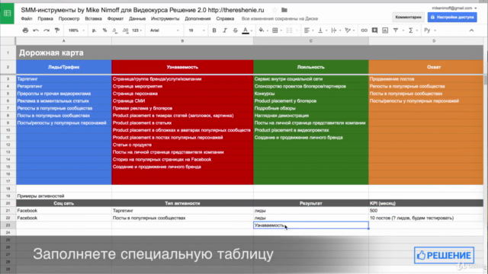Click the filter funnel icon
This screenshot has height=274, width=488.
pyautogui.click(x=396, y=30)
